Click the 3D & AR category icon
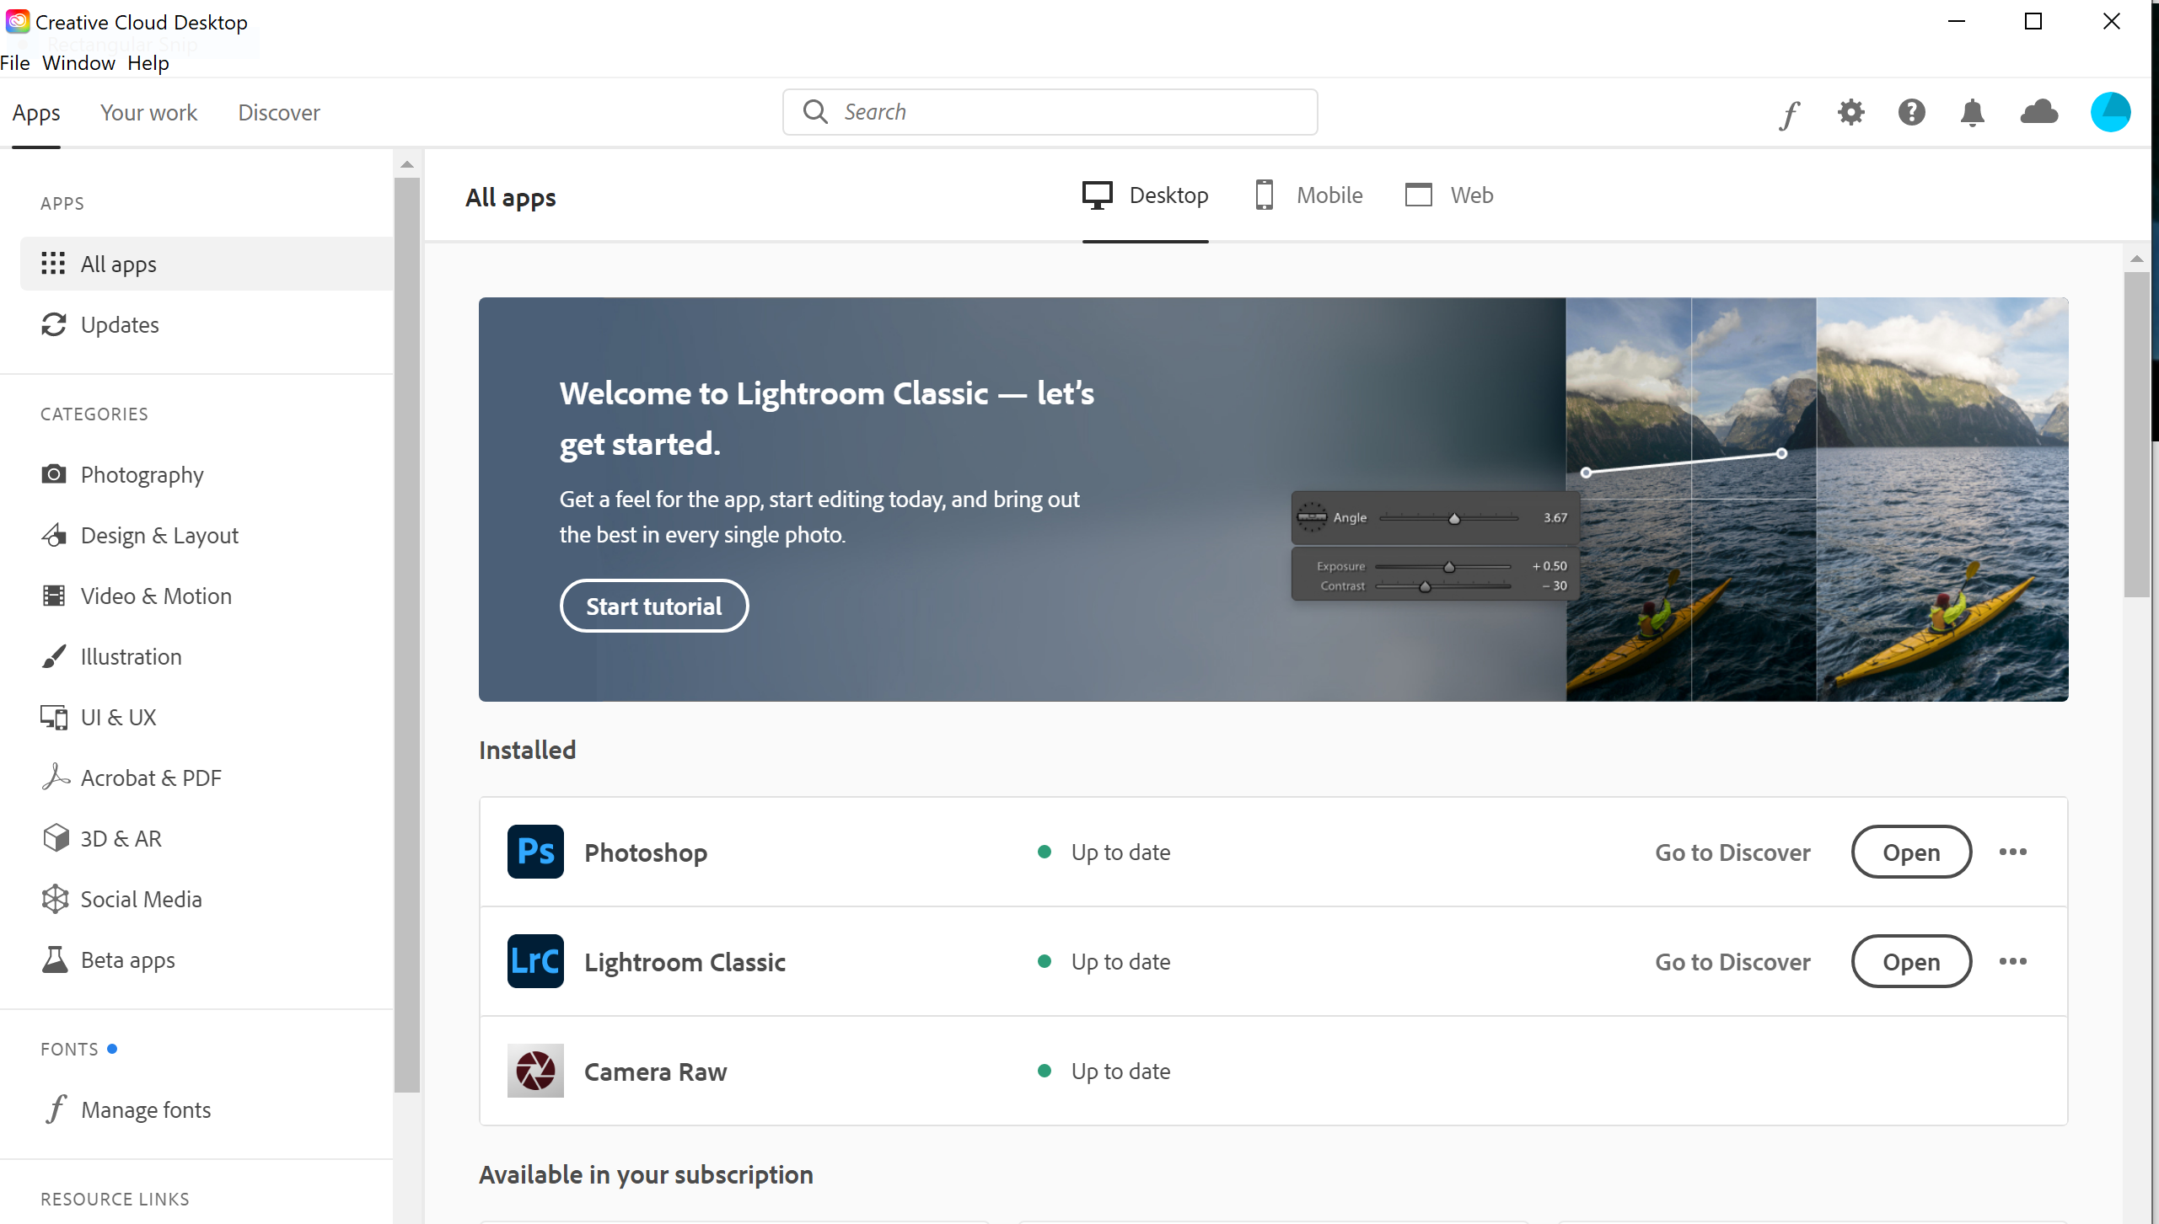 pyautogui.click(x=53, y=837)
